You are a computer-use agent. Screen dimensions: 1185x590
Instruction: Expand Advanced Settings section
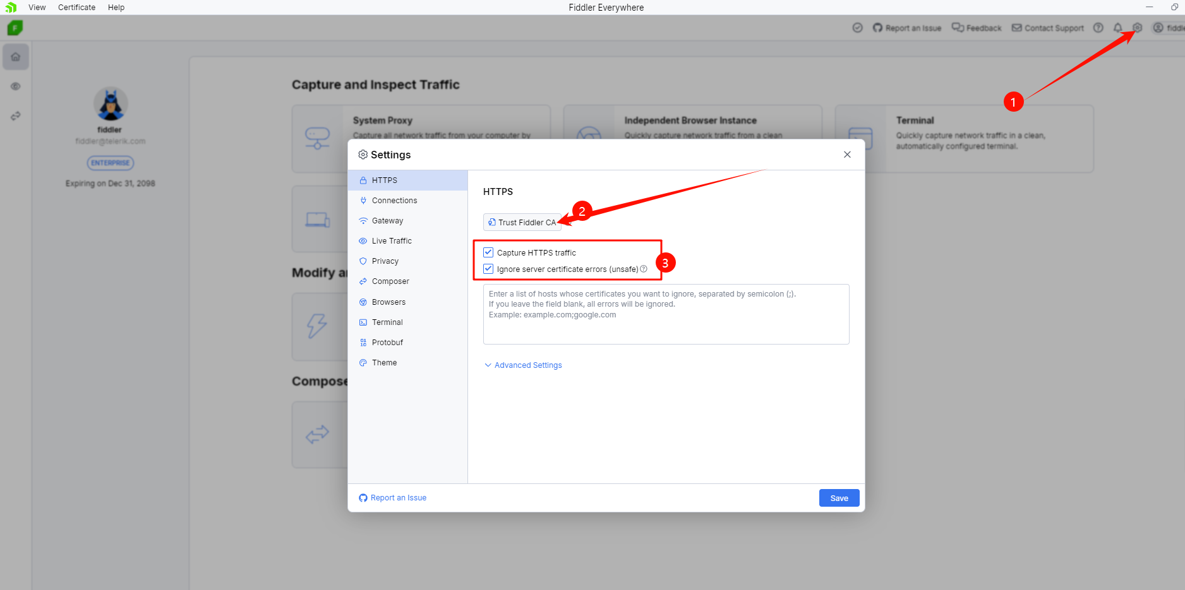[x=522, y=365]
